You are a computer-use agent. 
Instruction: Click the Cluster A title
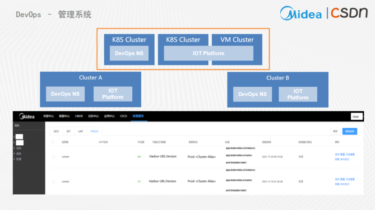91,78
